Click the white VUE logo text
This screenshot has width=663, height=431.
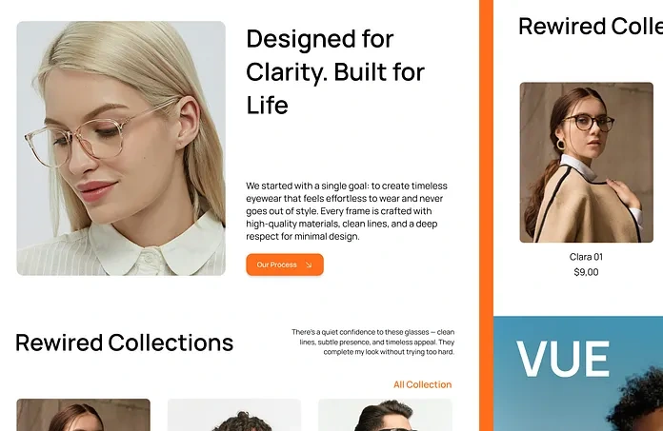click(x=563, y=359)
